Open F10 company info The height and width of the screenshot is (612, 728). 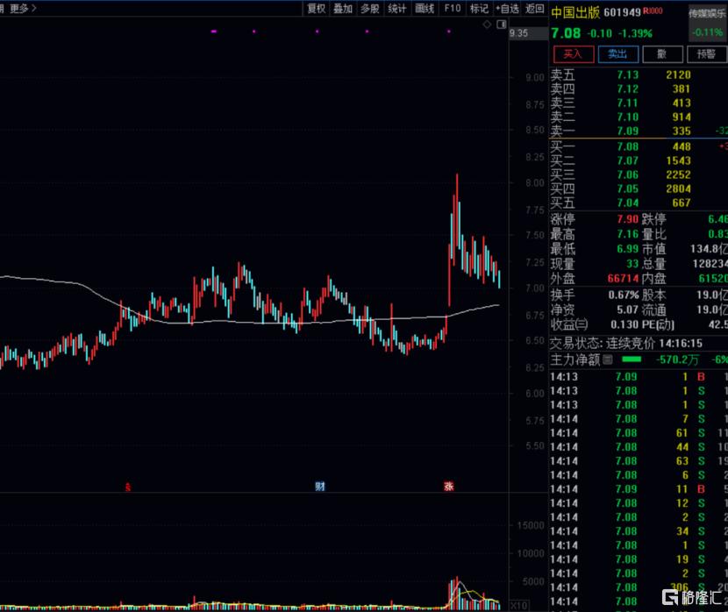coord(453,9)
